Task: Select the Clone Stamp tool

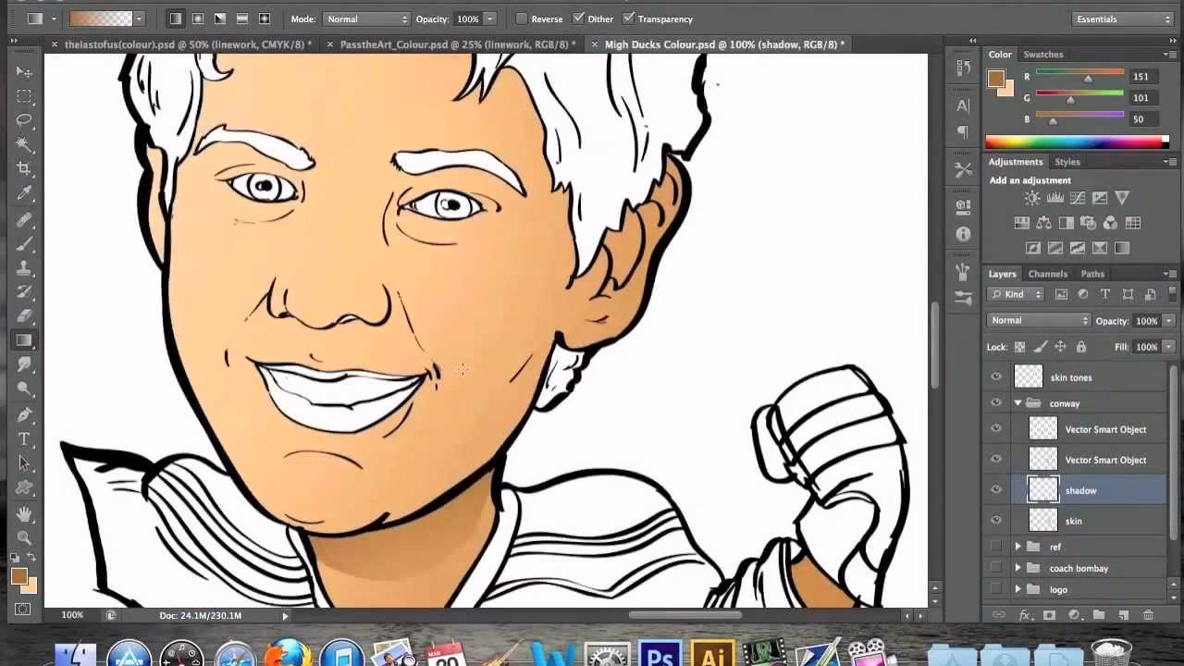Action: (25, 268)
